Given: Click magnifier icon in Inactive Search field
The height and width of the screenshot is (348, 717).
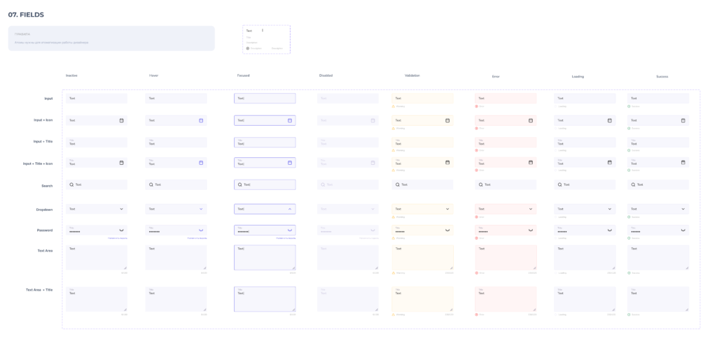Looking at the screenshot, I should (71, 184).
